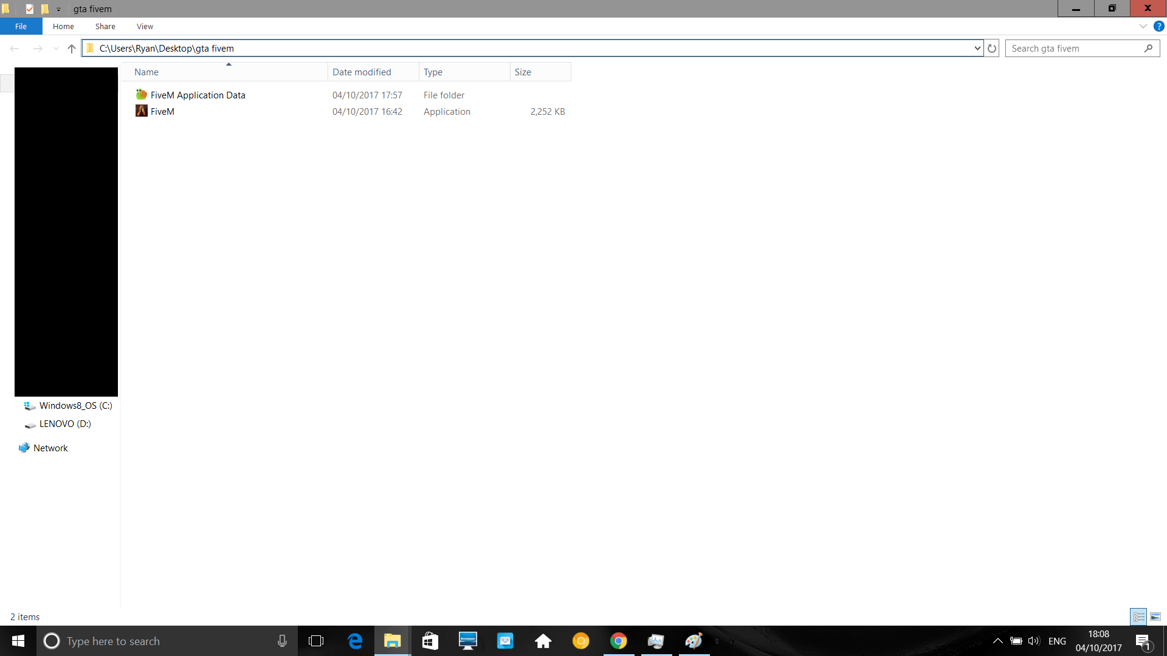This screenshot has width=1167, height=656.
Task: Expand the ribbon with the chevron
Action: tap(1143, 26)
